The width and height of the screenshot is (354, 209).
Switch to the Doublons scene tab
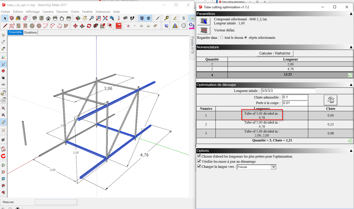(x=30, y=32)
